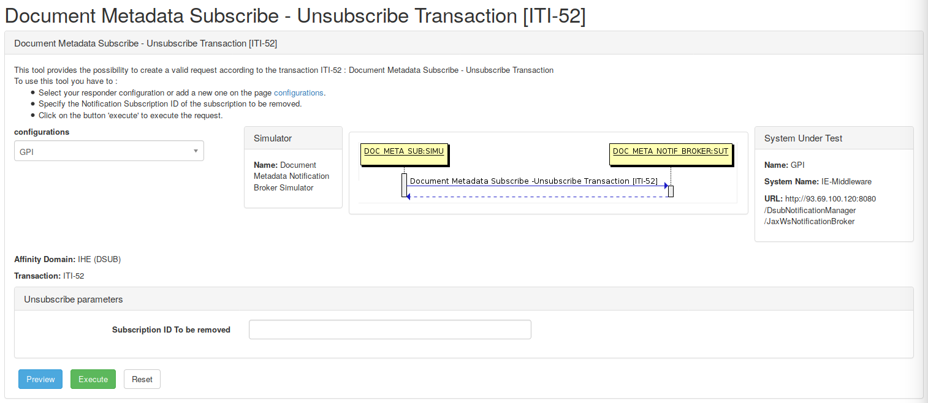Follow the 'configurations' page link

(x=299, y=93)
